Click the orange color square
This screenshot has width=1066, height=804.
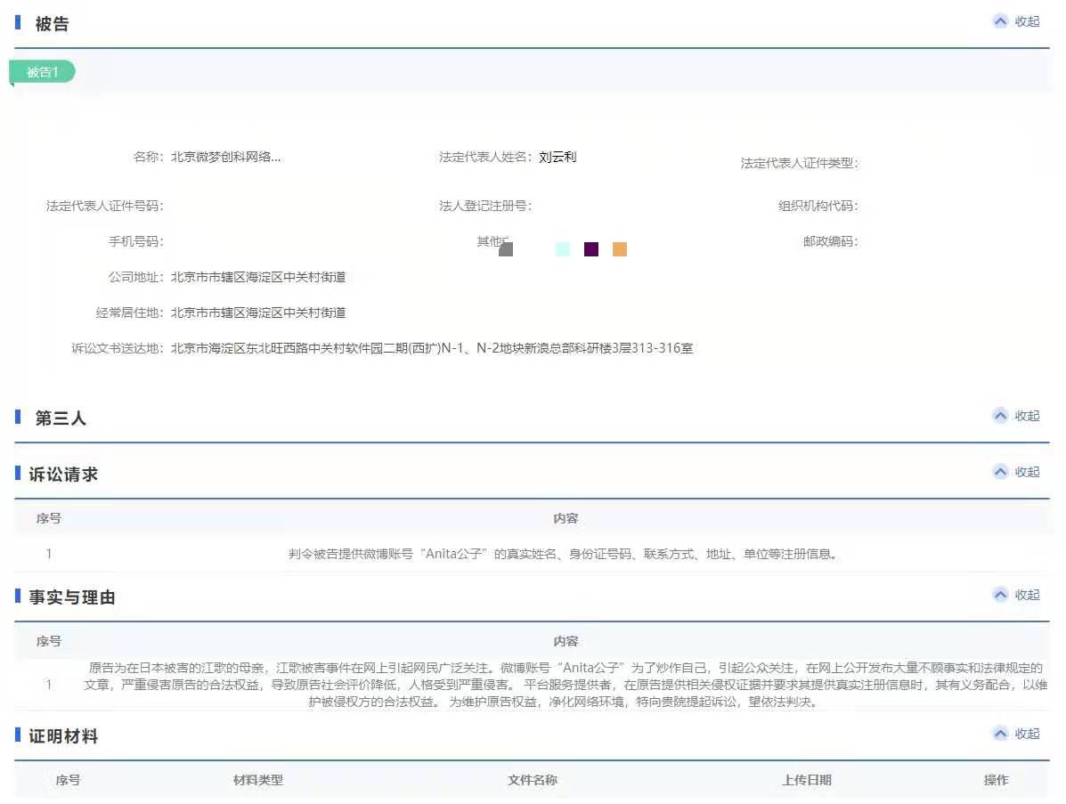pyautogui.click(x=620, y=249)
